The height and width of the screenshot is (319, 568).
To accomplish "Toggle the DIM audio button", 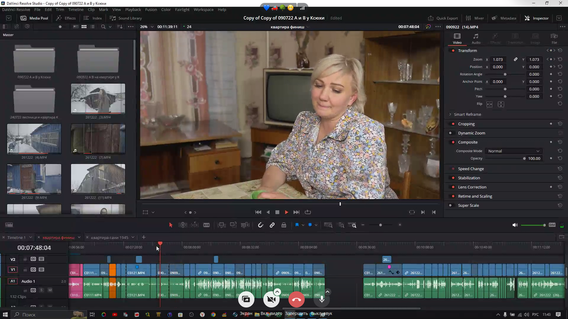I will coord(552,225).
